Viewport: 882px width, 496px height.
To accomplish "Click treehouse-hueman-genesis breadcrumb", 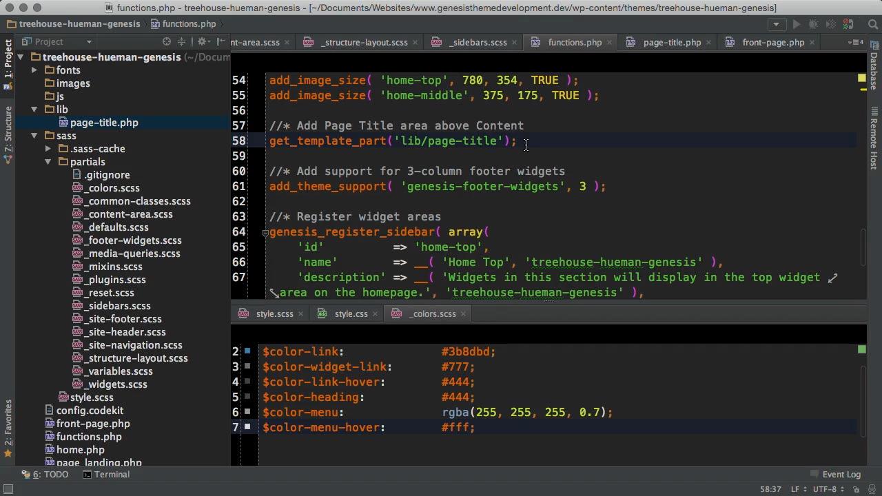I will (74, 23).
